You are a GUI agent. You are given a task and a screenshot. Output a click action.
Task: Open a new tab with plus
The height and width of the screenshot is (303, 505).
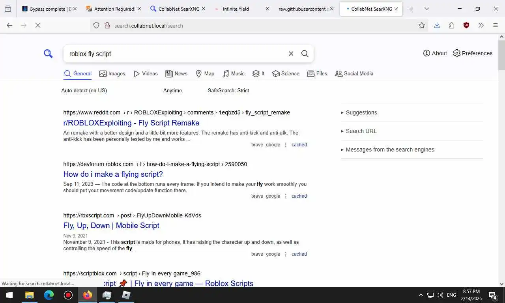point(411,9)
